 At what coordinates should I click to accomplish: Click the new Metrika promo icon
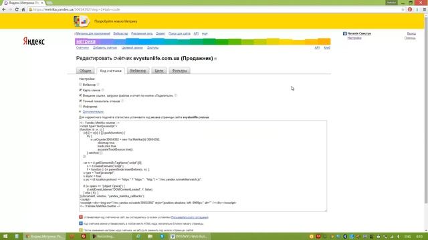pyautogui.click(x=82, y=21)
